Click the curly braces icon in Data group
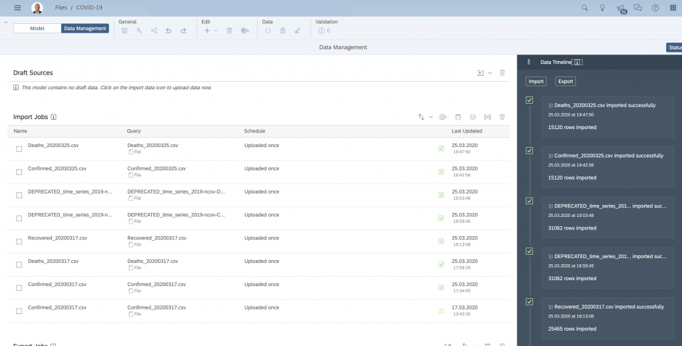Screen dimensions: 682x346 (x=268, y=31)
